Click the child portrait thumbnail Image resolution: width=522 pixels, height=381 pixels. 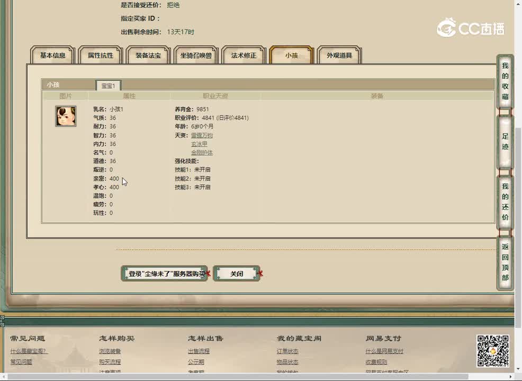coord(66,116)
